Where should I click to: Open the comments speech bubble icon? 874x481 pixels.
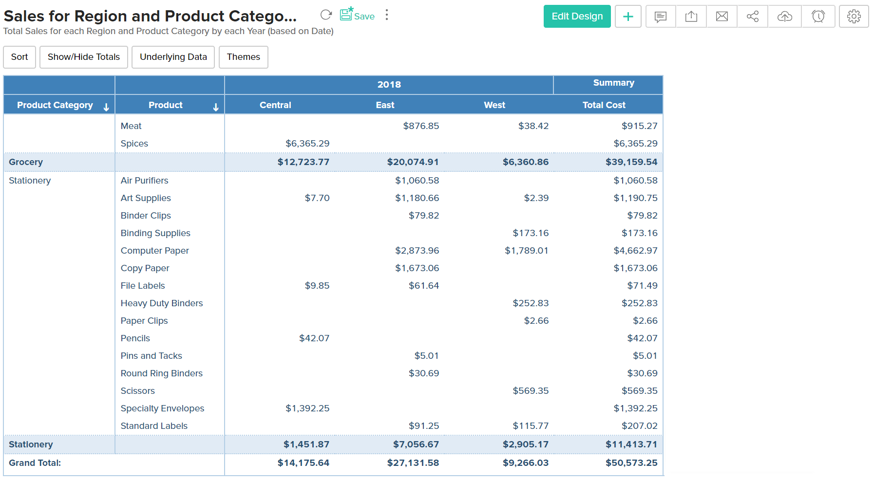click(x=661, y=17)
